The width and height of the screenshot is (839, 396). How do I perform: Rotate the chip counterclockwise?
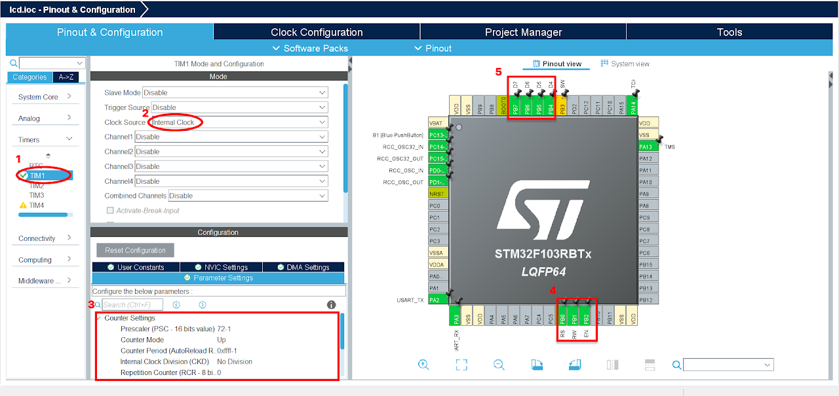pyautogui.click(x=574, y=365)
